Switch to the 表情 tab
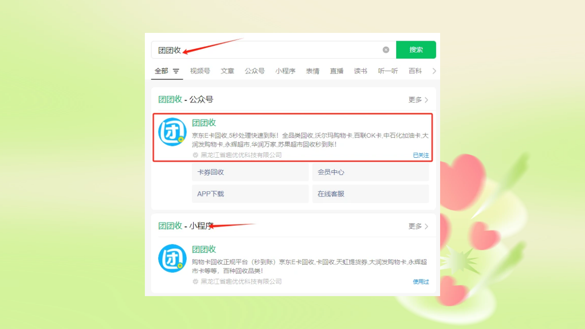Screen dimensions: 585x329 click(313, 71)
